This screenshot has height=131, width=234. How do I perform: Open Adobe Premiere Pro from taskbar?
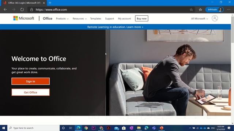pos(94,128)
